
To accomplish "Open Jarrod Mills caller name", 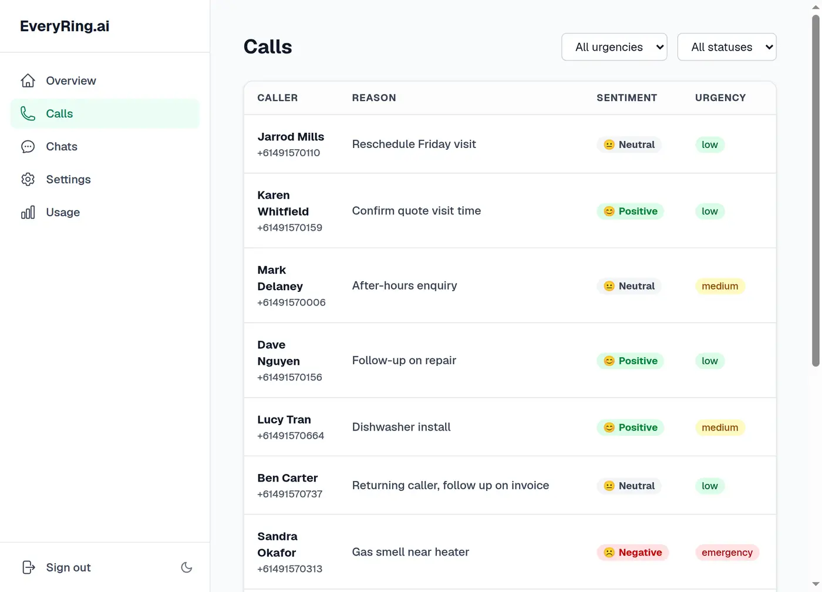I will [291, 137].
